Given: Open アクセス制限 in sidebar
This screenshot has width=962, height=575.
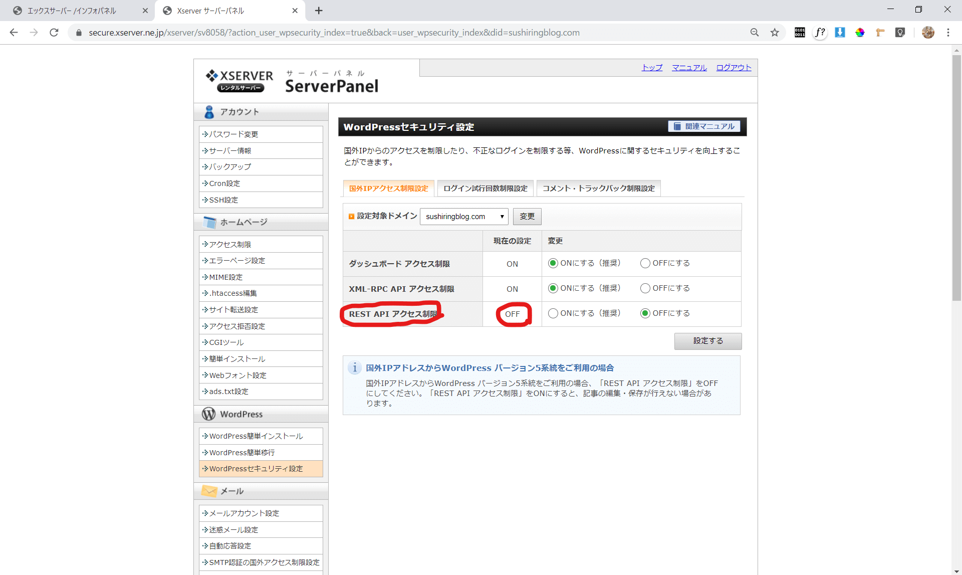Looking at the screenshot, I should coord(261,245).
